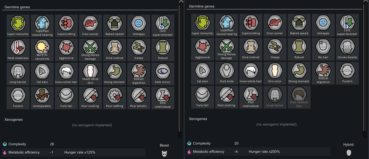Viewport: 369px width, 159px height.
Task: Click Complexity value 20 in right panel
Action: tap(236, 143)
